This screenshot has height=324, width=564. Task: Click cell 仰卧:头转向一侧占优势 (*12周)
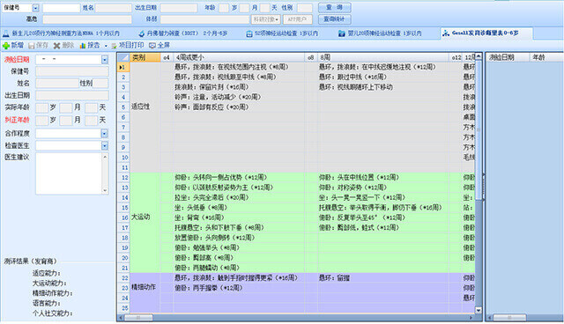click(x=239, y=178)
